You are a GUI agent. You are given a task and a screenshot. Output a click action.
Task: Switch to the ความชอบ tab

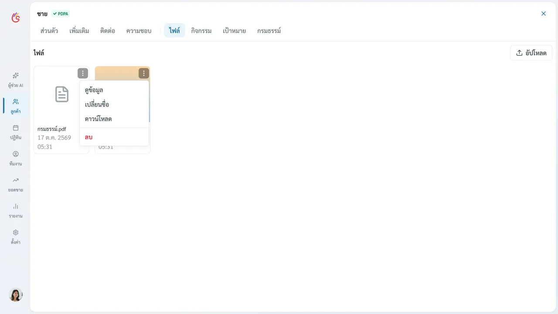(139, 31)
